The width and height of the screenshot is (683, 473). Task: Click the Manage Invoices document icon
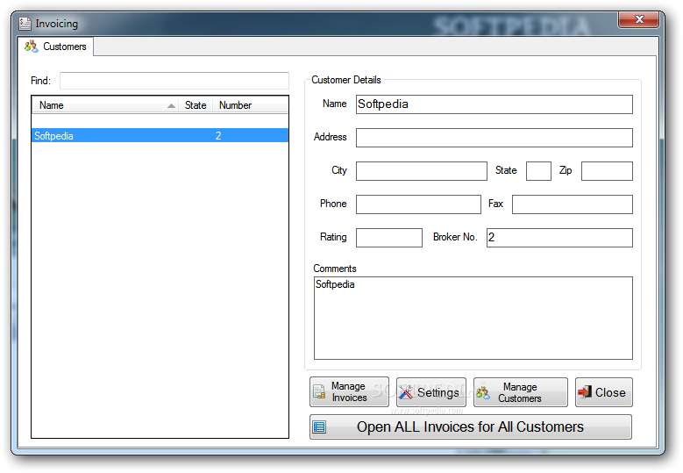click(319, 392)
